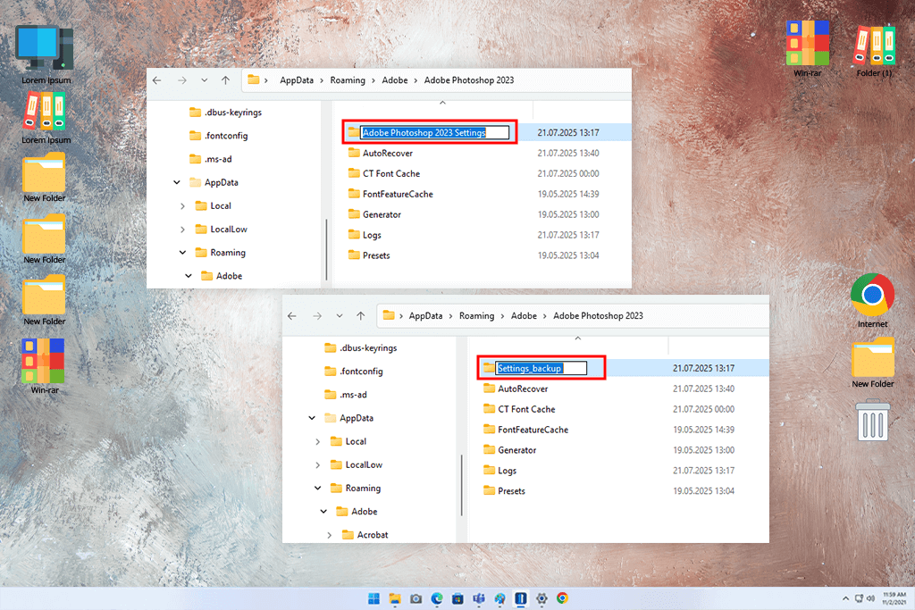
Task: Click sort arrow above Settings_backup file list
Action: [x=578, y=338]
